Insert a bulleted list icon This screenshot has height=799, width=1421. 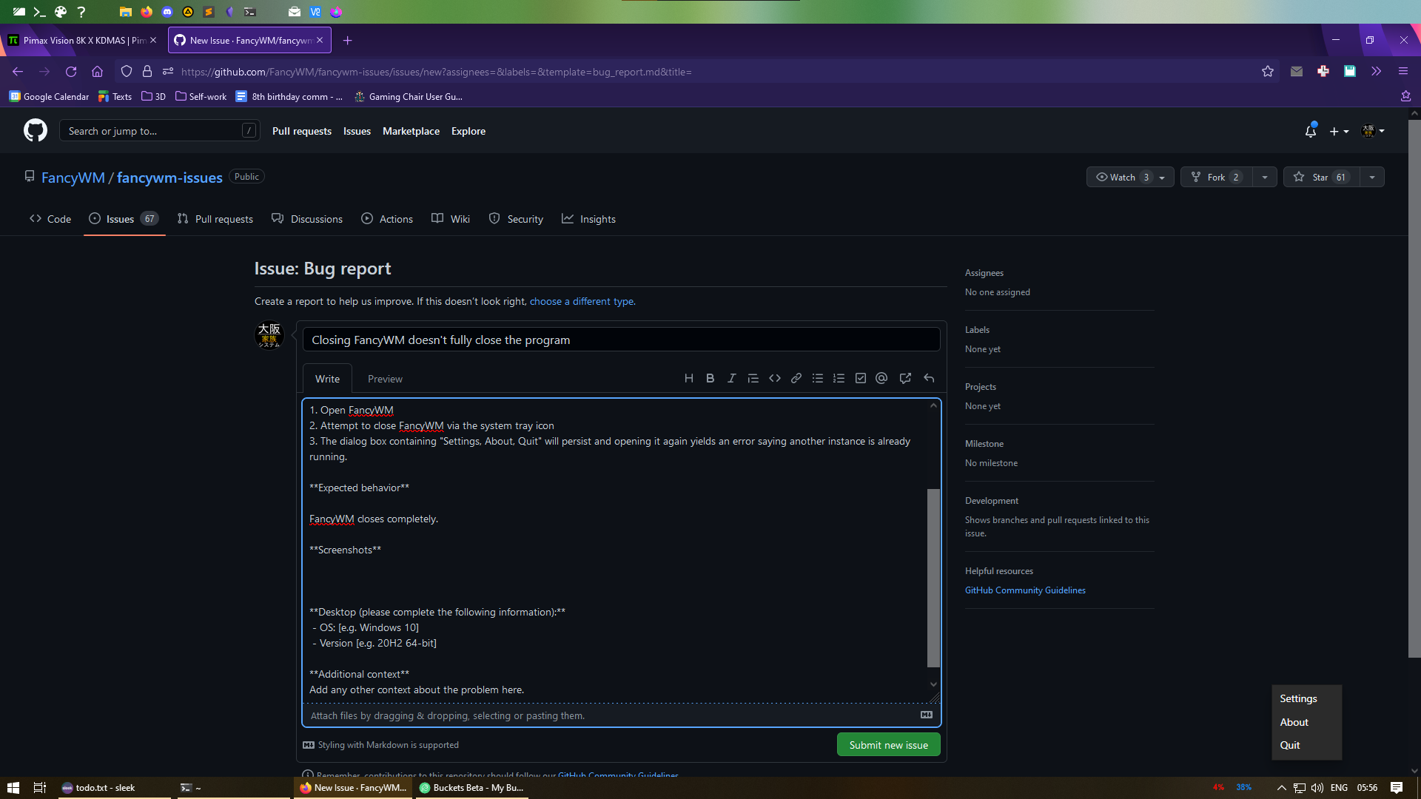click(817, 378)
